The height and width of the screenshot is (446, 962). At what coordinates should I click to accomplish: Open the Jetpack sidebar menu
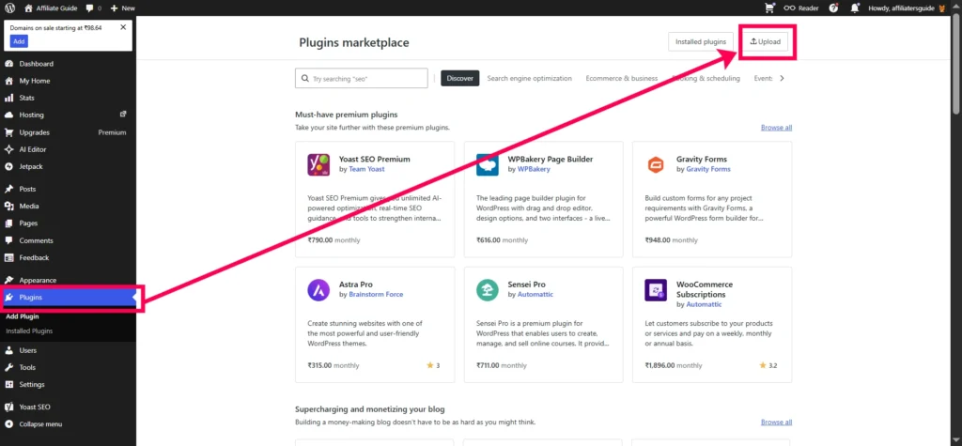[31, 166]
